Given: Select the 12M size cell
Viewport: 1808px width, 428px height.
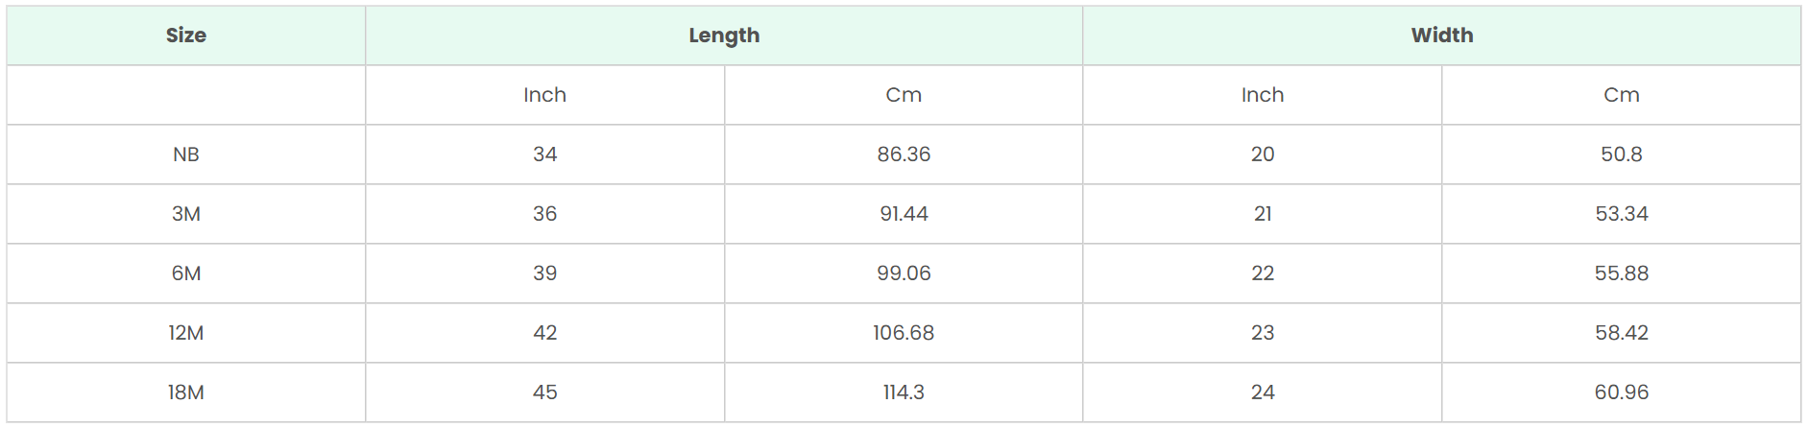Looking at the screenshot, I should pos(186,333).
